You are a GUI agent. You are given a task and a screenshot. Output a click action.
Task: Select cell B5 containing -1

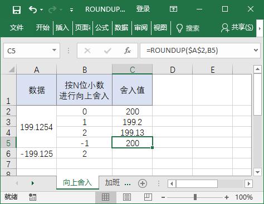click(85, 143)
